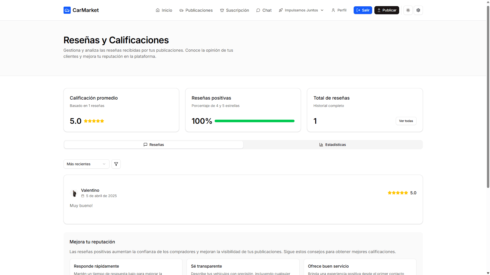Click the calendar icon beside 5 de abril
The width and height of the screenshot is (490, 275).
(x=83, y=196)
